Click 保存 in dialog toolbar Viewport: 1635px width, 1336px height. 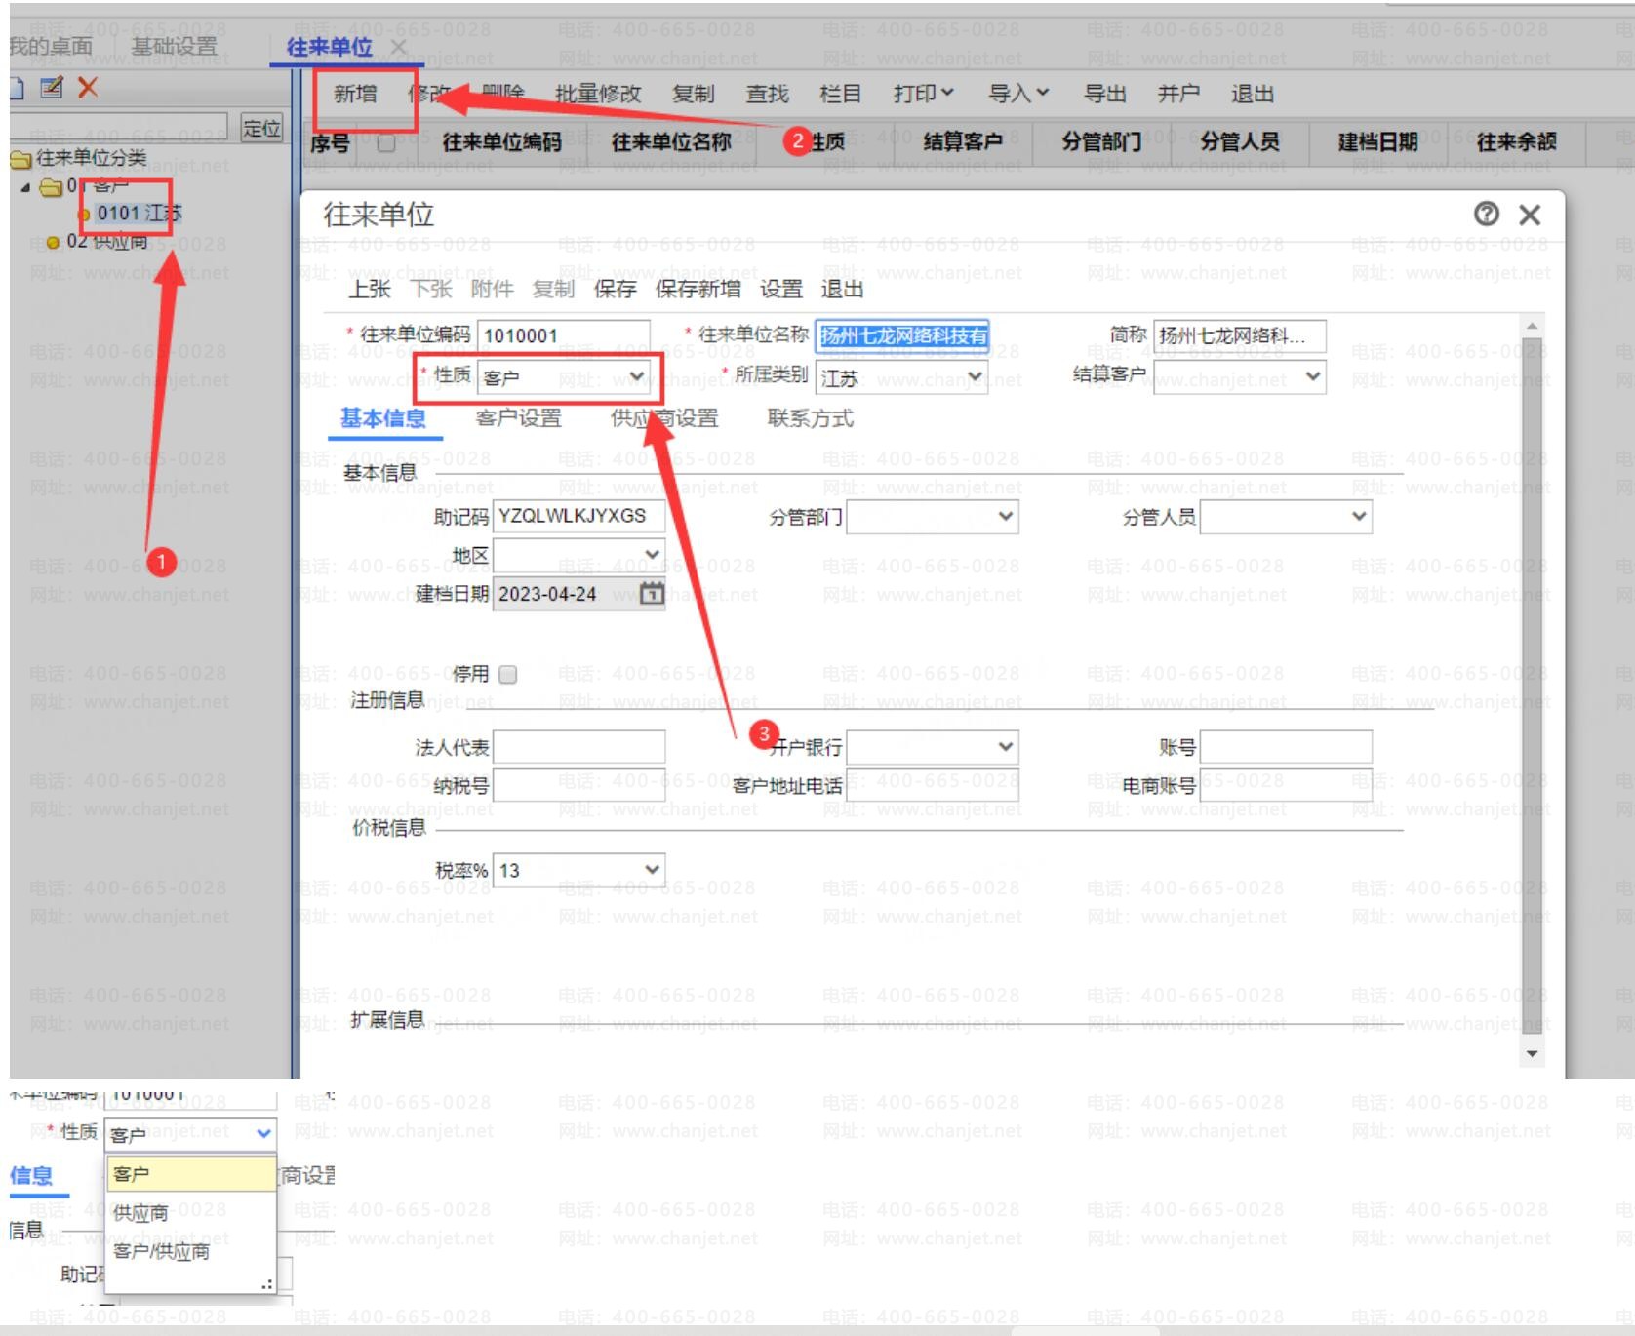(x=615, y=289)
